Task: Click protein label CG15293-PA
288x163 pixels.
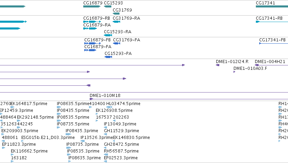Action: point(118,54)
